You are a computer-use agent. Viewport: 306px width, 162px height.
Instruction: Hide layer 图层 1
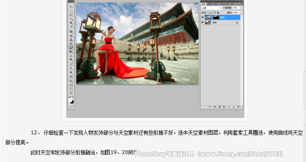pyautogui.click(x=202, y=17)
